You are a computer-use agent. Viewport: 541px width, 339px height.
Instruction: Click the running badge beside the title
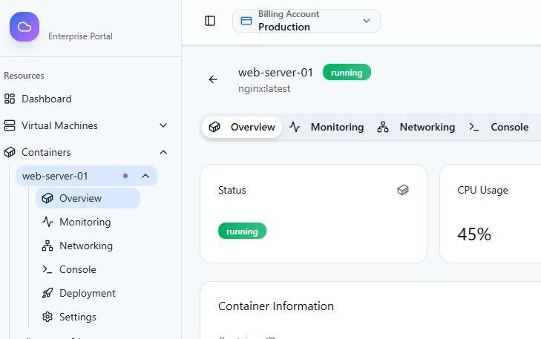click(x=347, y=73)
